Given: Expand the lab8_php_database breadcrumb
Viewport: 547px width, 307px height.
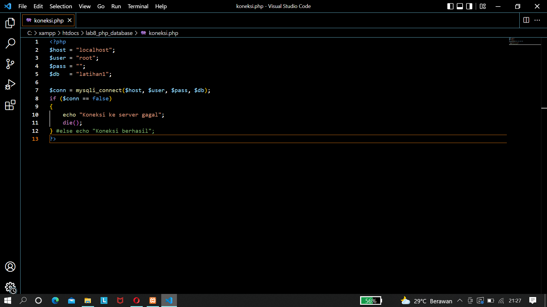Looking at the screenshot, I should tap(109, 33).
